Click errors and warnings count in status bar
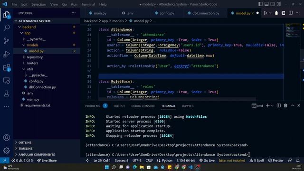304x171 pixels. tap(22, 161)
